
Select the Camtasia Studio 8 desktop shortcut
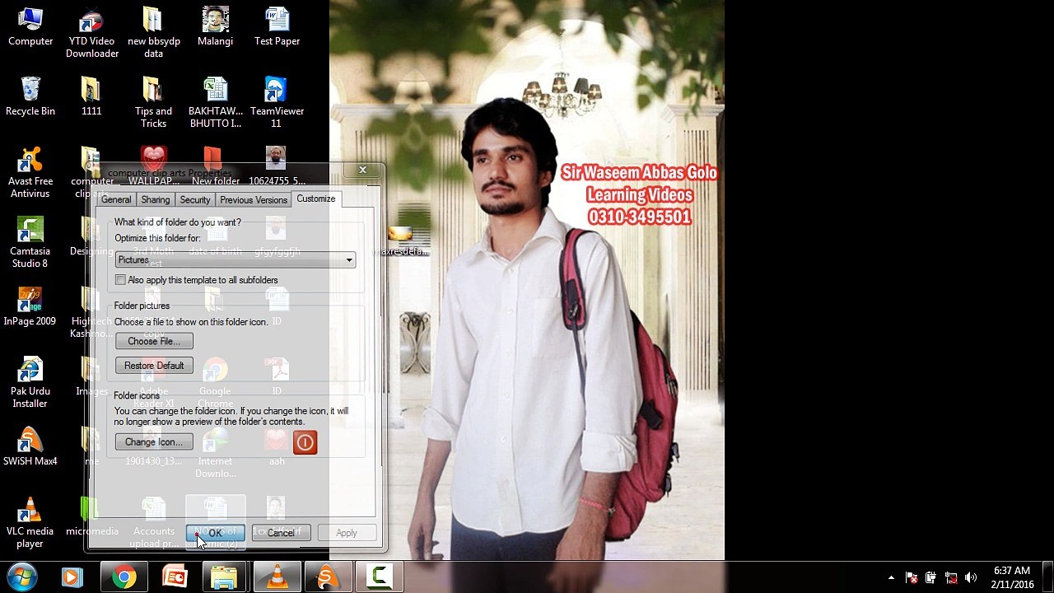coord(30,243)
